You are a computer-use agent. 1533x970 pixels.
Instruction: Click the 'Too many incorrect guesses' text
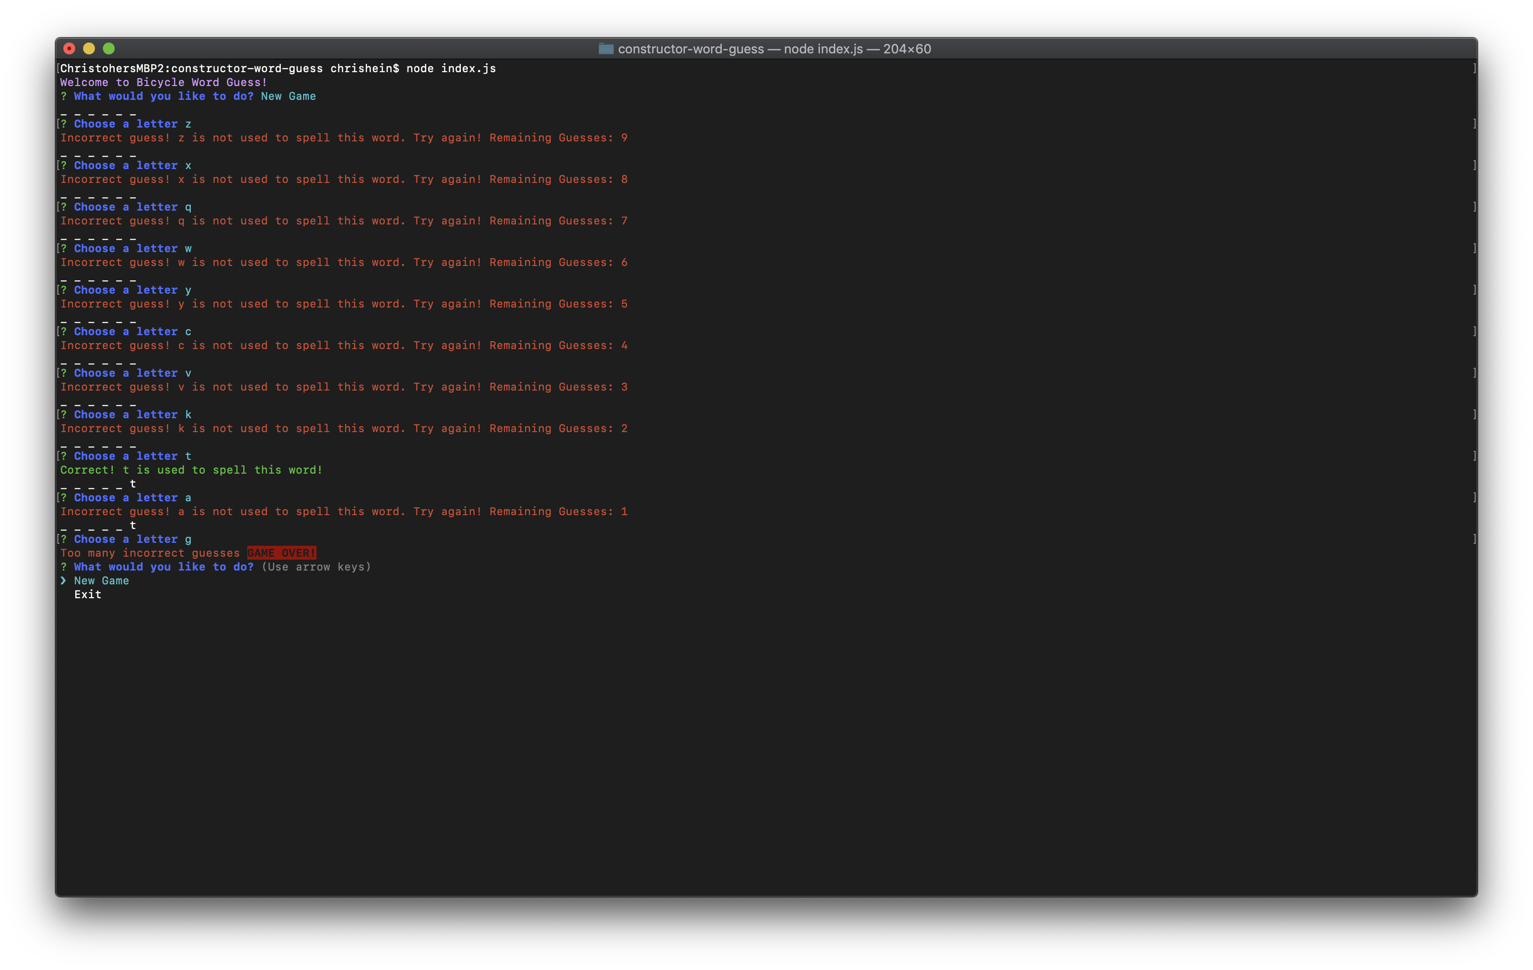tap(150, 553)
